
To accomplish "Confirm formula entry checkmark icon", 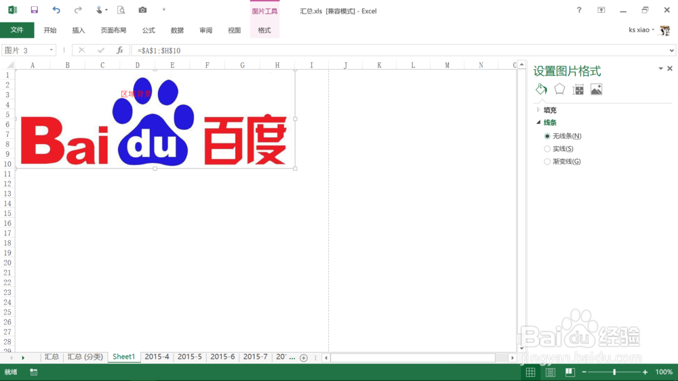I will click(x=101, y=51).
